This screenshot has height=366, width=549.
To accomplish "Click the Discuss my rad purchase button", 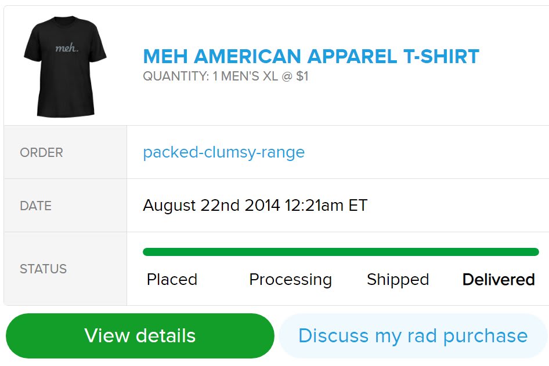I will (x=413, y=336).
